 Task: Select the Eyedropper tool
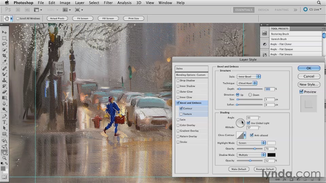(x=4, y=62)
